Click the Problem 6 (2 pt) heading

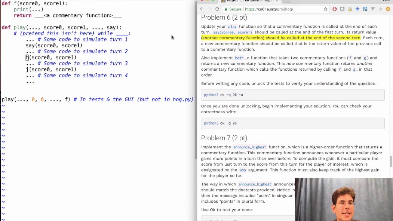pyautogui.click(x=224, y=17)
